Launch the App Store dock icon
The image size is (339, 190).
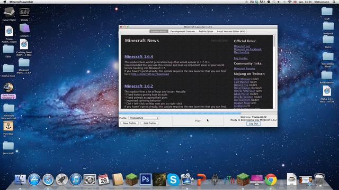(34, 179)
